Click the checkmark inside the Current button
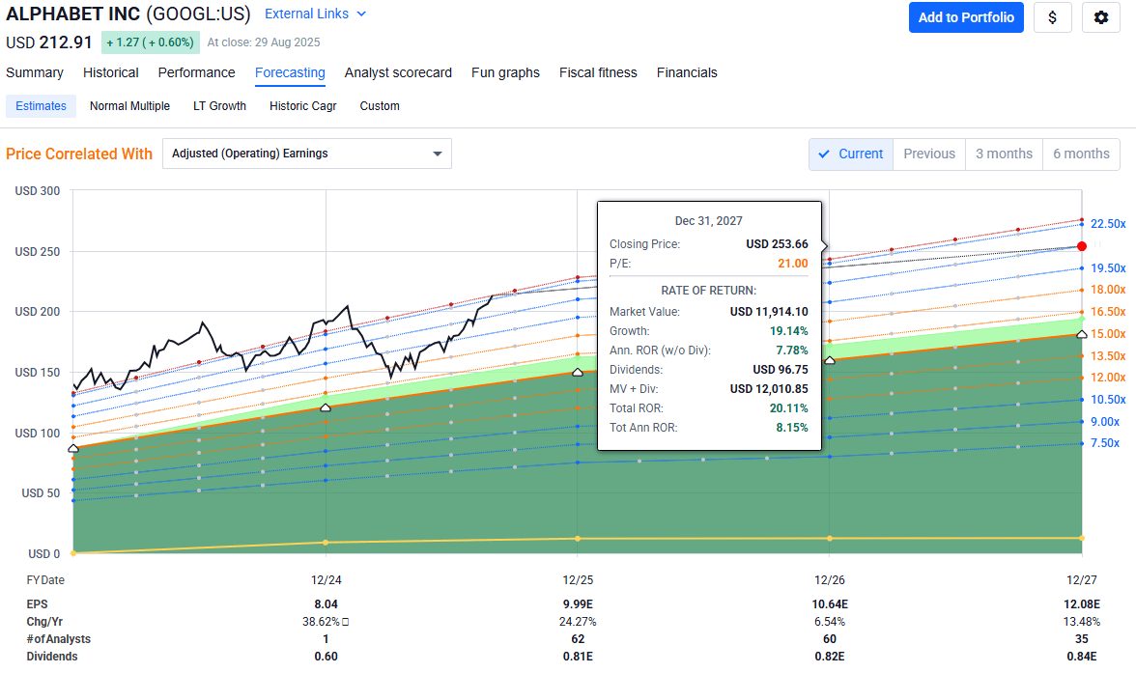The width and height of the screenshot is (1136, 673). (x=825, y=154)
